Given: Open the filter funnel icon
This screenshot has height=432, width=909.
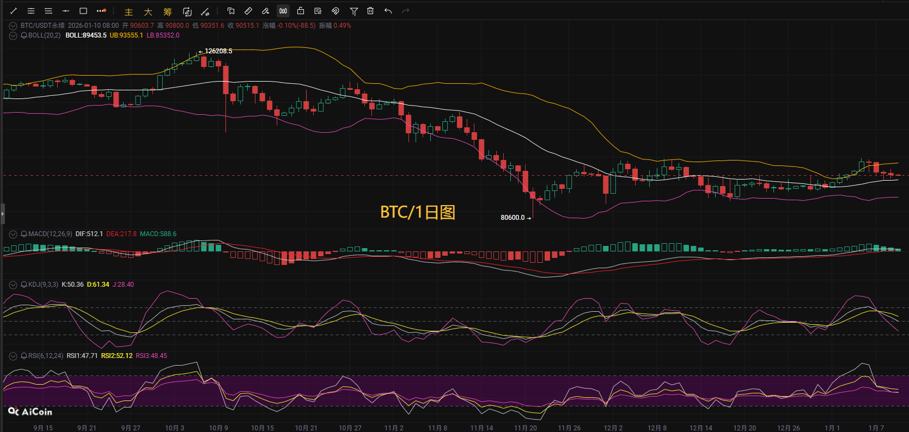Looking at the screenshot, I should (353, 11).
